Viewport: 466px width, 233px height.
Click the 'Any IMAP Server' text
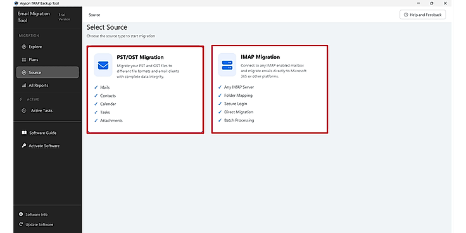point(239,87)
